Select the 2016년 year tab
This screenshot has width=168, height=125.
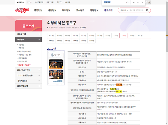coord(91,36)
